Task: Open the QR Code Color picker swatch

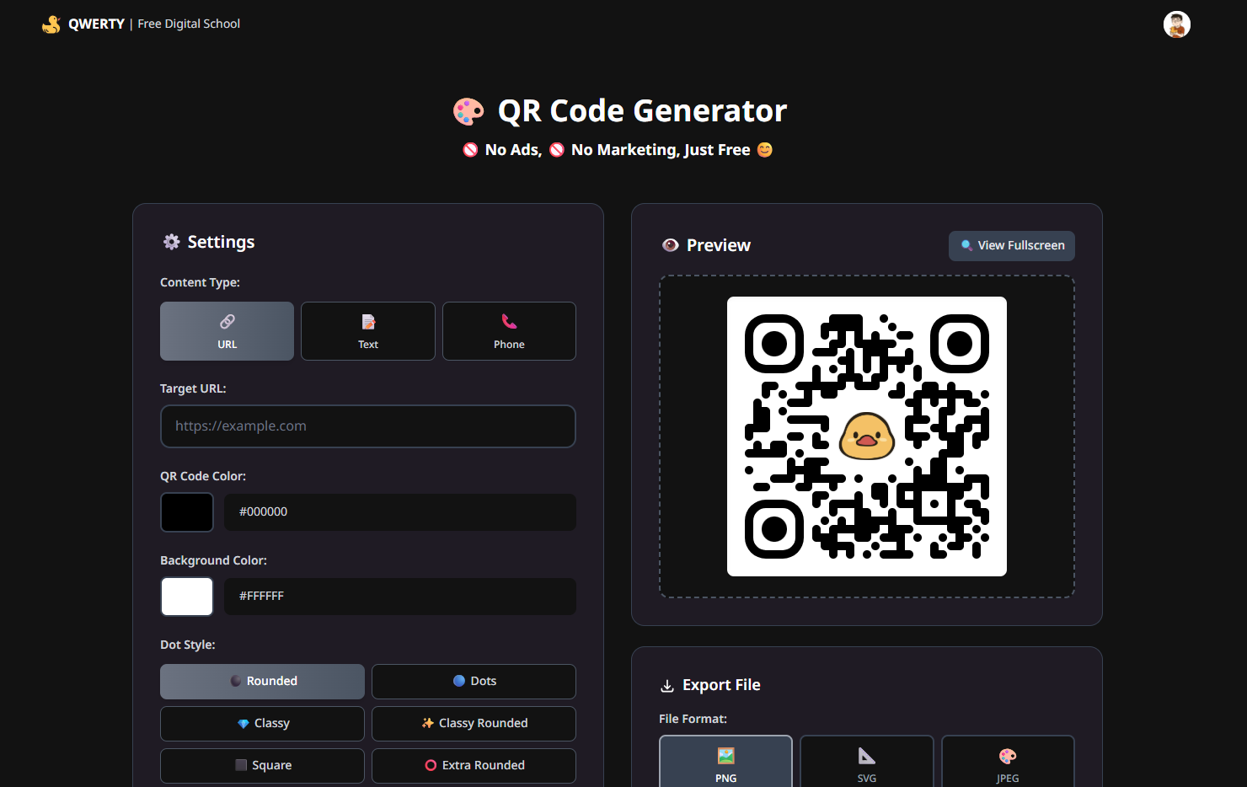Action: 186,511
